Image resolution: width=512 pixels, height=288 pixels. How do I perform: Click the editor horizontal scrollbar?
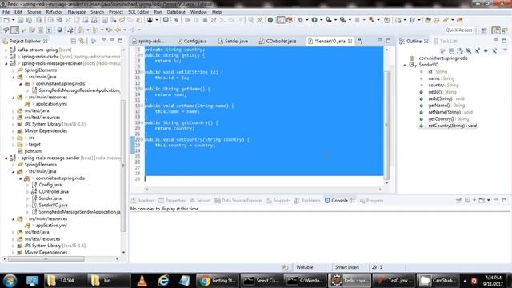(x=263, y=189)
